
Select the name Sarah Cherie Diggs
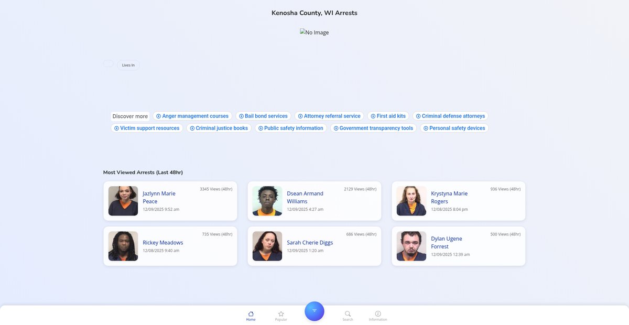click(310, 243)
